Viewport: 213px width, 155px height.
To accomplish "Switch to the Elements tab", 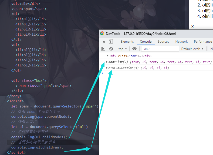I will pos(127,42).
